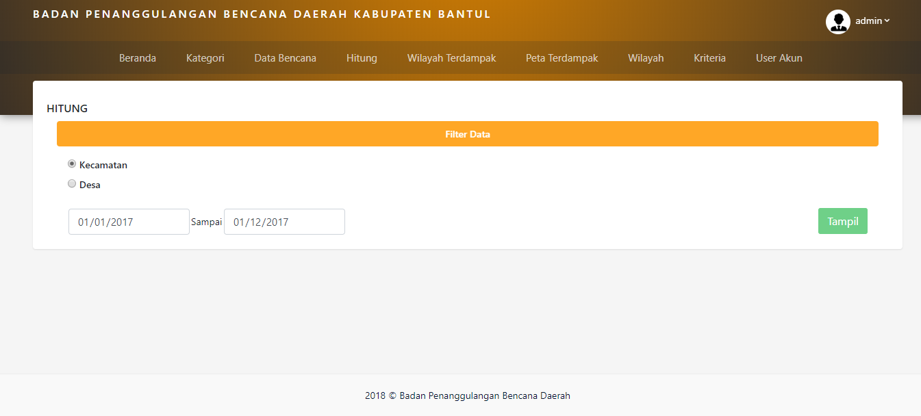Viewport: 921px width, 416px height.
Task: Navigate to Wilayah Terdampak
Action: pos(451,58)
